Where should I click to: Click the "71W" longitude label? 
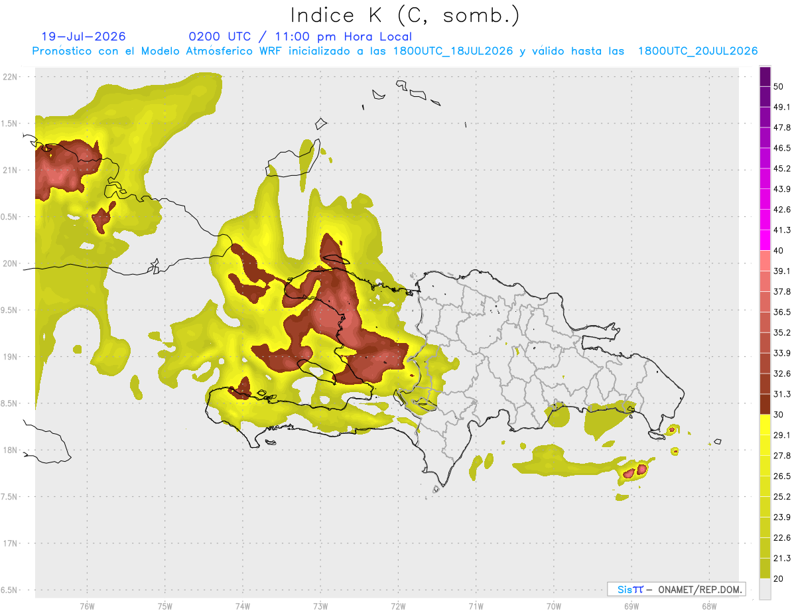pyautogui.click(x=476, y=606)
